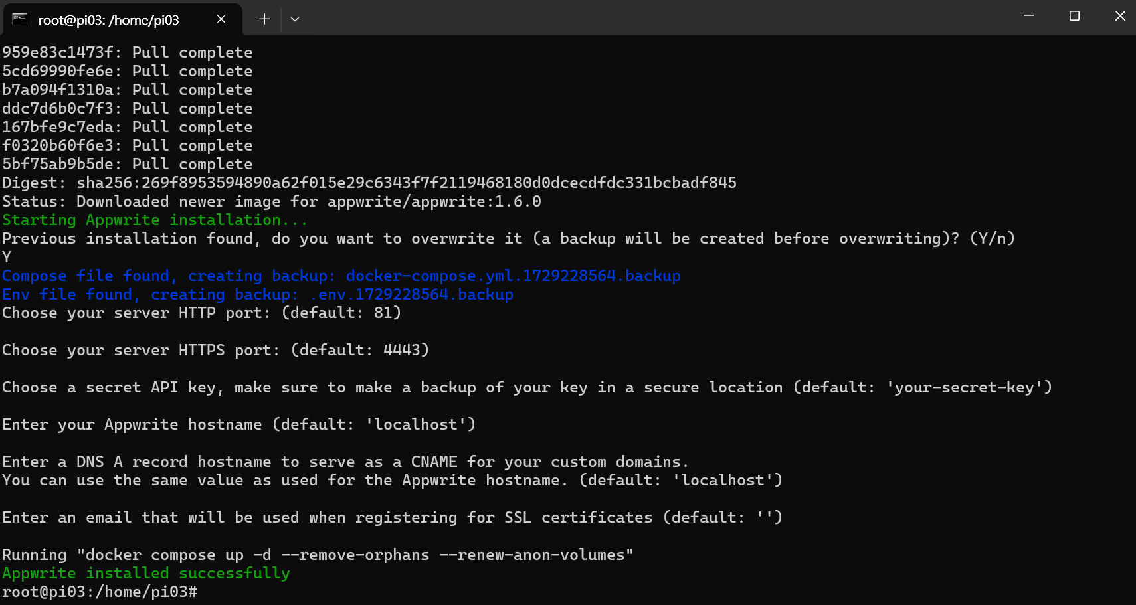Click the f0320b60f6e3 Pull complete line
This screenshot has height=605, width=1136.
[128, 145]
